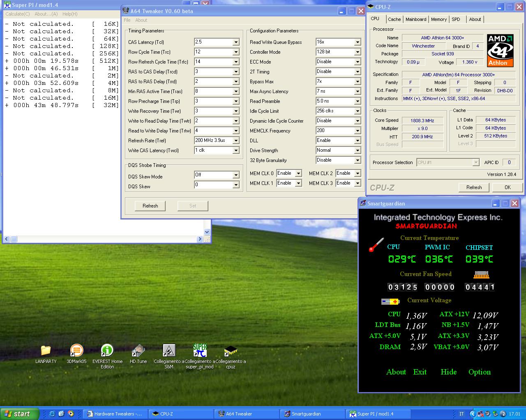Open the ECC Mode dropdown

point(358,62)
